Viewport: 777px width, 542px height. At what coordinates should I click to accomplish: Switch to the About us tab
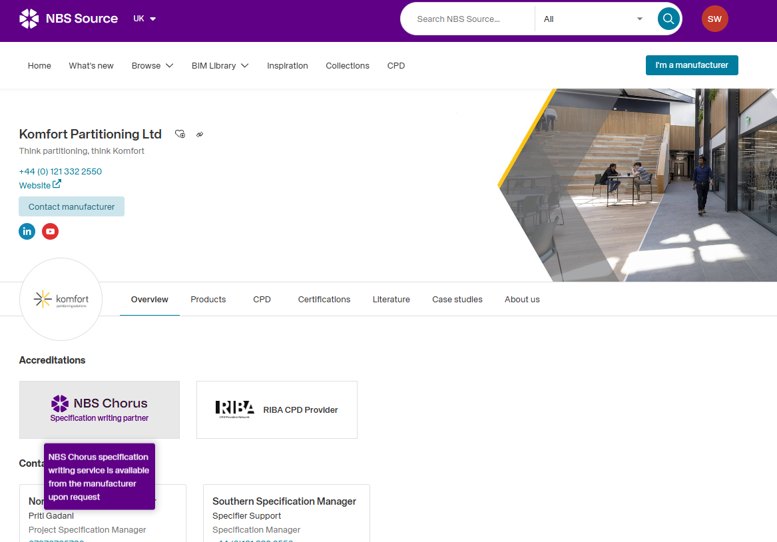522,299
